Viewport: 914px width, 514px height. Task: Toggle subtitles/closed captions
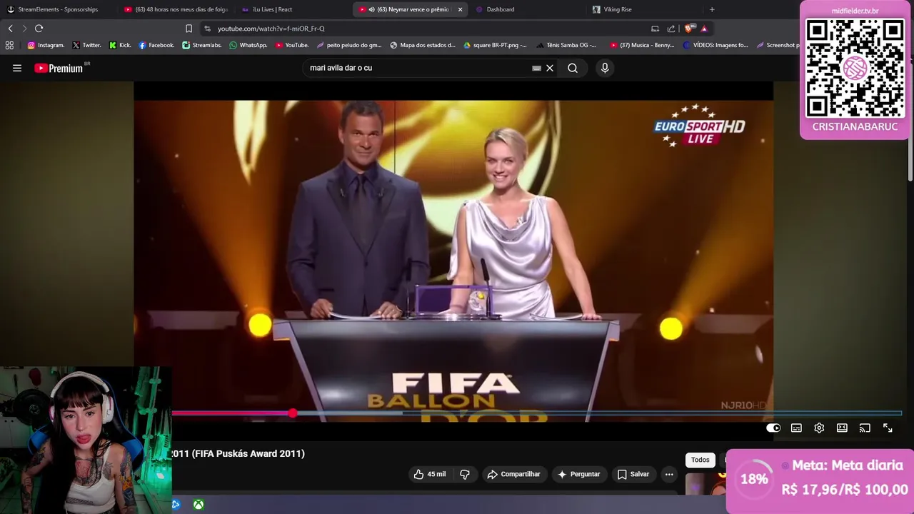click(796, 428)
